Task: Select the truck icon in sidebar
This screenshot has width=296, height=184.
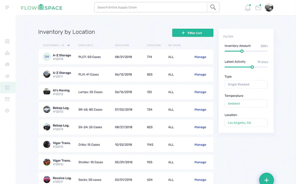Action: click(x=7, y=64)
